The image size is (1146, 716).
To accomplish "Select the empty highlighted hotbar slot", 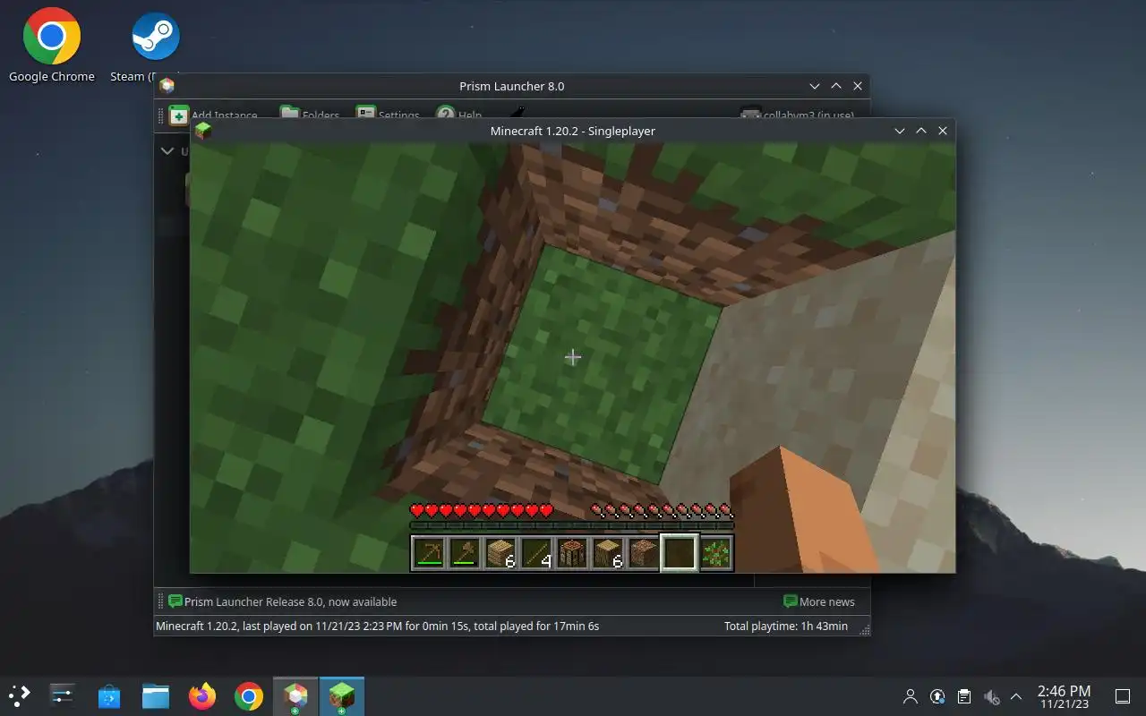I will (x=680, y=553).
